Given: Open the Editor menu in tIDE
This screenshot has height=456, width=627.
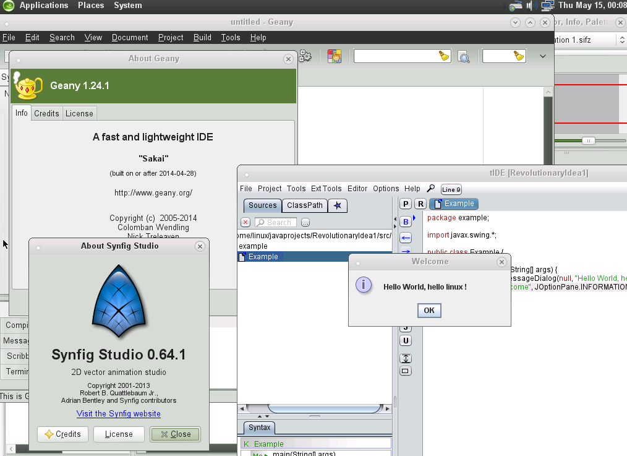Looking at the screenshot, I should tap(357, 189).
